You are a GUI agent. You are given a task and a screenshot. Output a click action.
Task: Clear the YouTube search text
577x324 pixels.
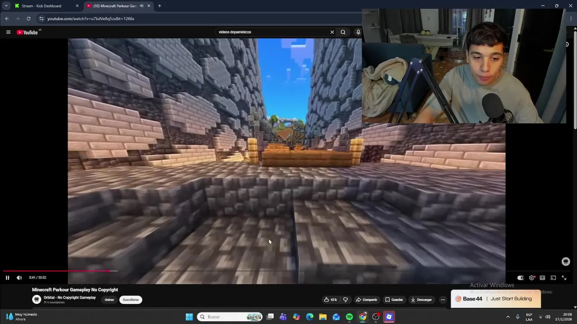[332, 32]
